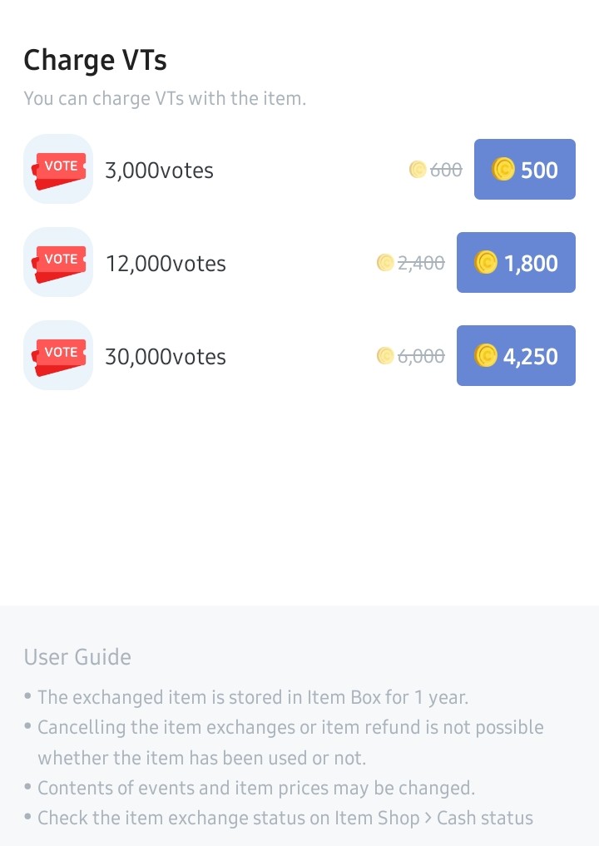Tap the vote ticket icon for 30,000votes

(x=58, y=355)
